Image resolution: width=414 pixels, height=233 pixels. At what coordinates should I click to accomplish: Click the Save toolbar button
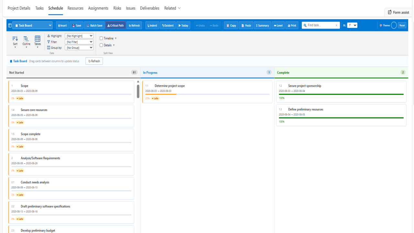click(77, 25)
